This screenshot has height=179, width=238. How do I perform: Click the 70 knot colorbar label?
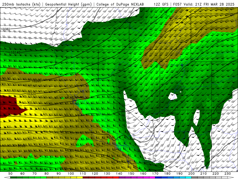click(35, 174)
